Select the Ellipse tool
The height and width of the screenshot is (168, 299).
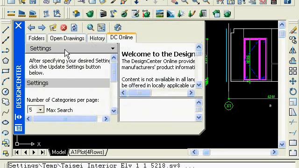click(x=6, y=122)
